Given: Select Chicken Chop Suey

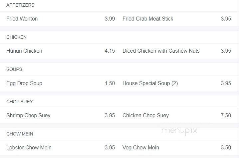Looking at the screenshot, I should (145, 116).
